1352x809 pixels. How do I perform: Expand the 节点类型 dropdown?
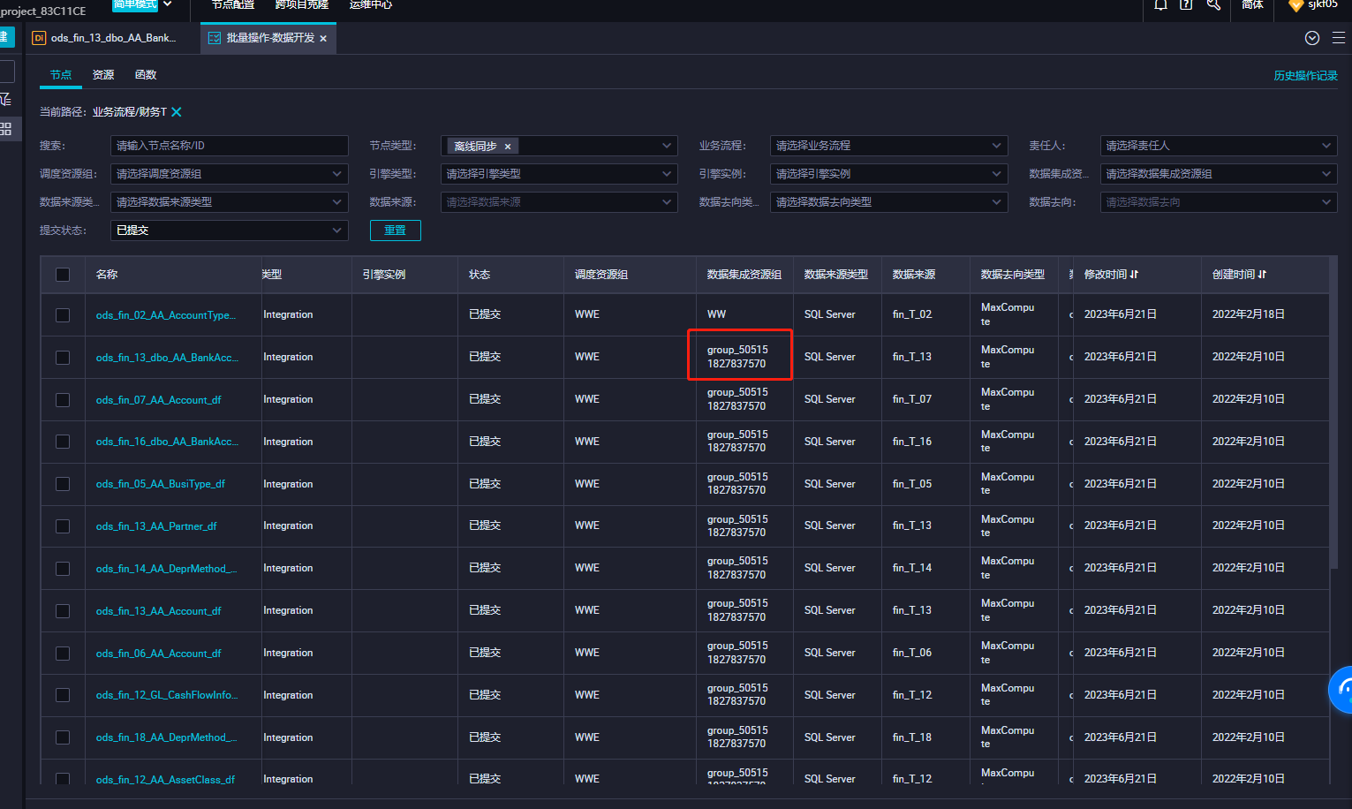click(667, 146)
